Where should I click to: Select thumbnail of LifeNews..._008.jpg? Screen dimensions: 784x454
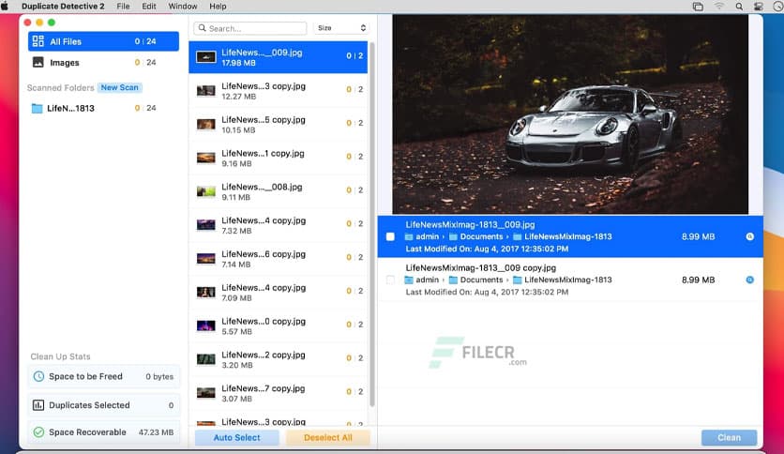[x=206, y=191]
